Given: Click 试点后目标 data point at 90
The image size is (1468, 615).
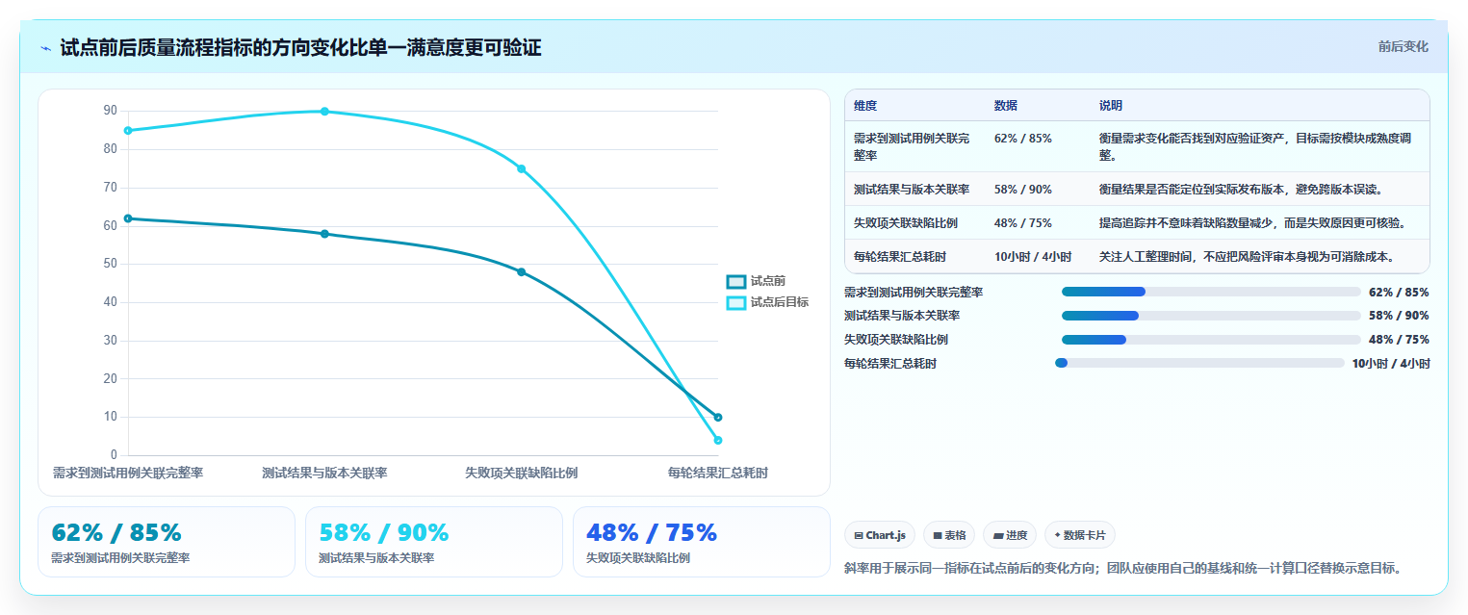Looking at the screenshot, I should [324, 112].
